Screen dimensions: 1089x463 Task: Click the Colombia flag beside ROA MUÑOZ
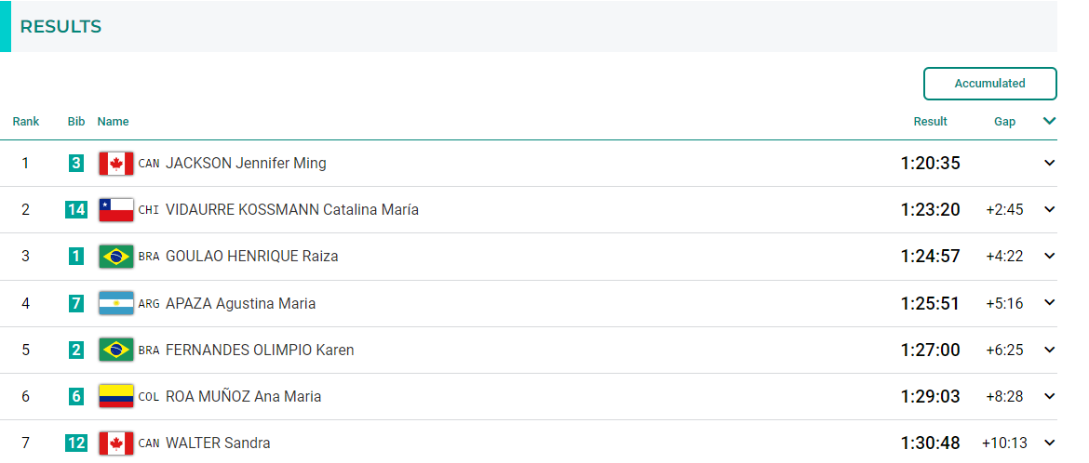[116, 396]
